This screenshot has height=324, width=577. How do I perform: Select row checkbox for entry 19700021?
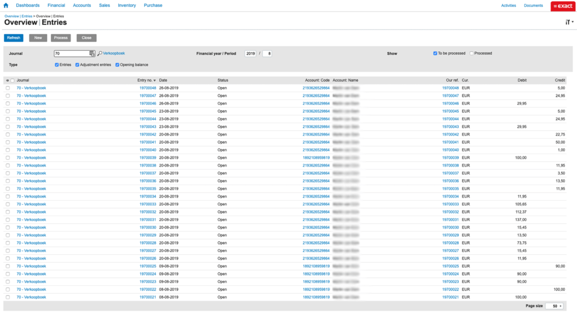click(x=8, y=298)
